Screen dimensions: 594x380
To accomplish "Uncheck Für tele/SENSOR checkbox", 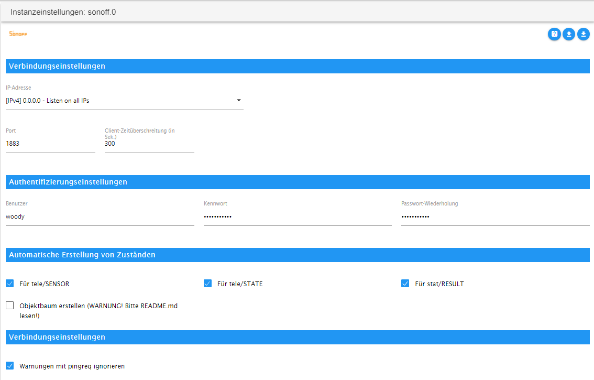I will point(10,283).
